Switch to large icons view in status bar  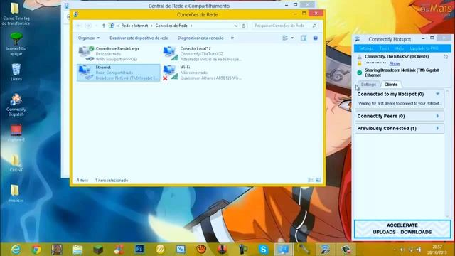point(318,180)
